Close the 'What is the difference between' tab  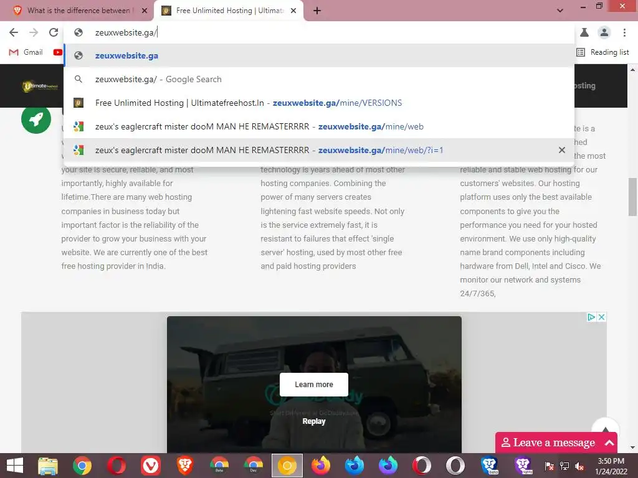[145, 11]
